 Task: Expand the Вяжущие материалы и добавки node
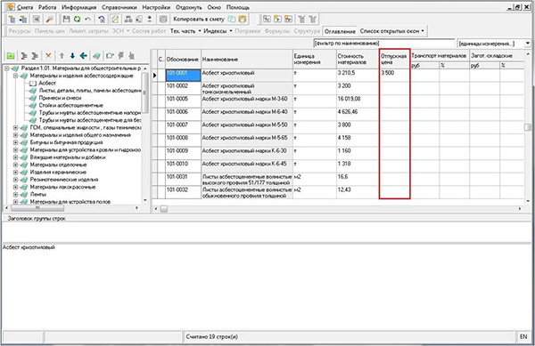click(15, 157)
